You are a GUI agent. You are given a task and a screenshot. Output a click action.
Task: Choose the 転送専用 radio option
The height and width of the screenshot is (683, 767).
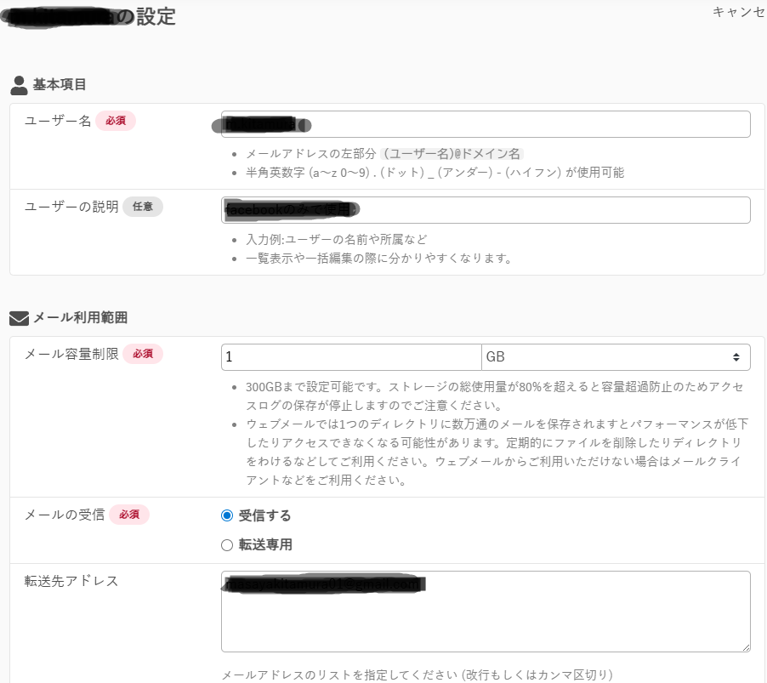(x=227, y=545)
